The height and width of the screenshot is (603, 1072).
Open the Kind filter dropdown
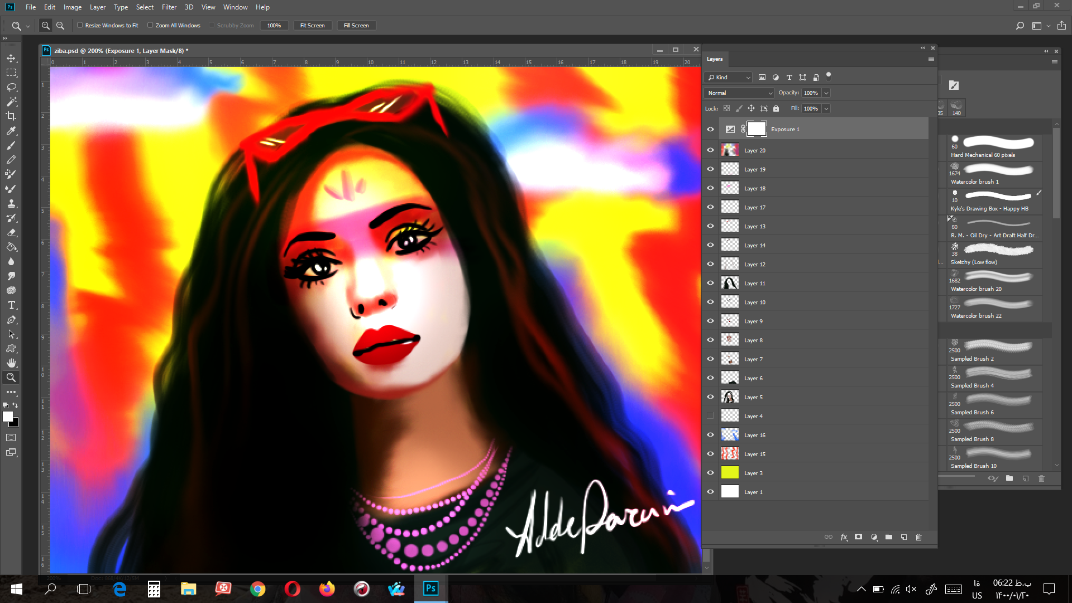click(x=729, y=78)
